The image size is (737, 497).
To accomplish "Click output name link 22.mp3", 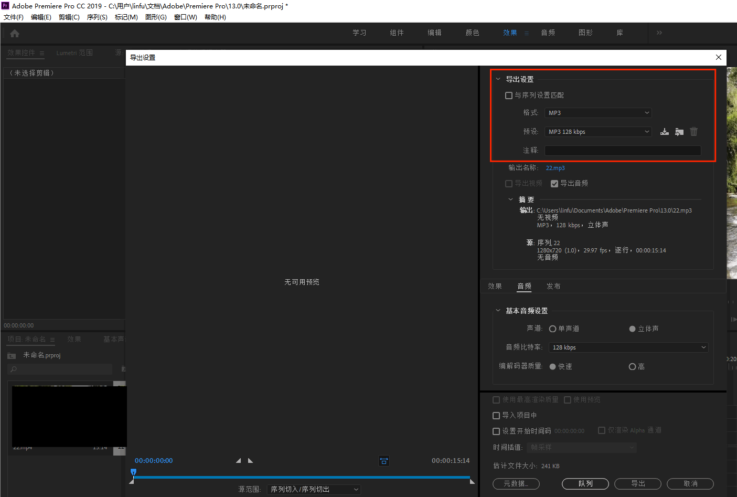I will pyautogui.click(x=555, y=168).
